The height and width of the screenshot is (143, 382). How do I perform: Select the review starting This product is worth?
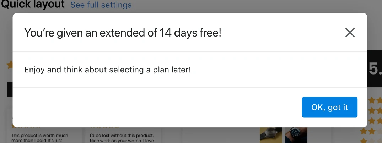tap(40, 138)
